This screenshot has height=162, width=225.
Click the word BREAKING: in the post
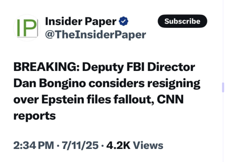click(x=46, y=67)
